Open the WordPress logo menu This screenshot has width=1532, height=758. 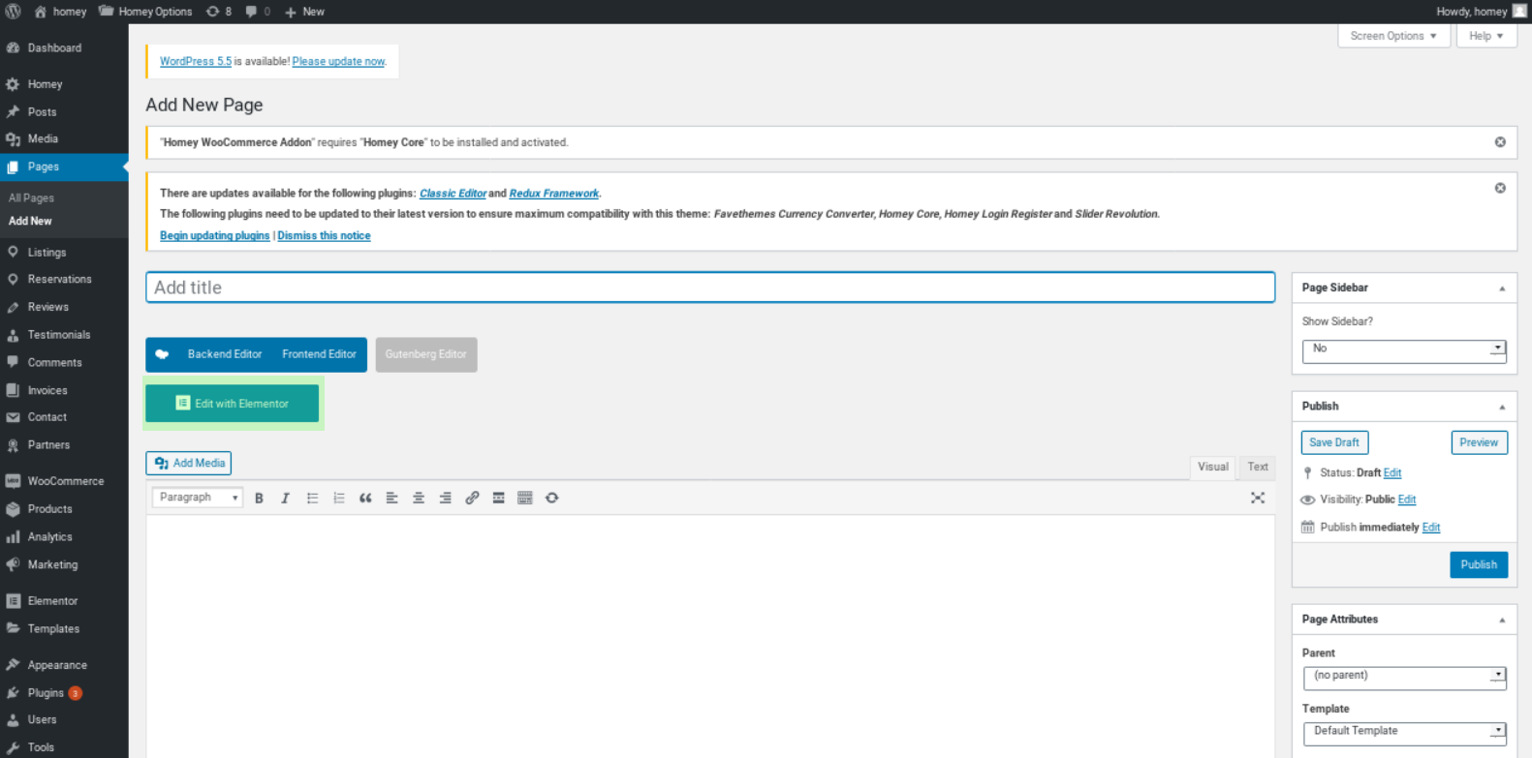(14, 12)
